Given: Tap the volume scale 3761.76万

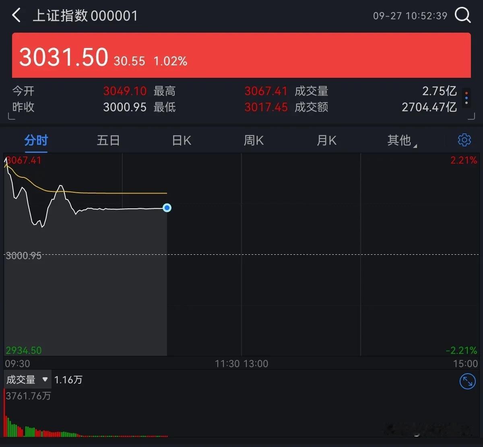Looking at the screenshot, I should pyautogui.click(x=28, y=396).
